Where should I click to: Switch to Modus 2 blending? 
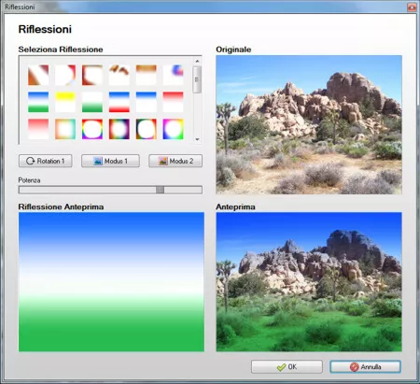175,161
